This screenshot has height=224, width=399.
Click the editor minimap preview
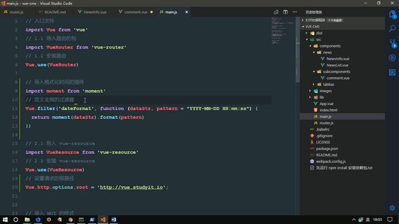pyautogui.click(x=283, y=30)
